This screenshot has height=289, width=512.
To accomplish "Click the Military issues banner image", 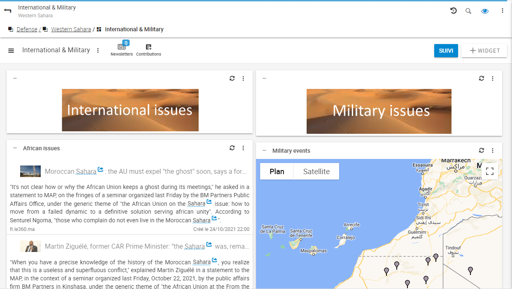I will click(379, 111).
